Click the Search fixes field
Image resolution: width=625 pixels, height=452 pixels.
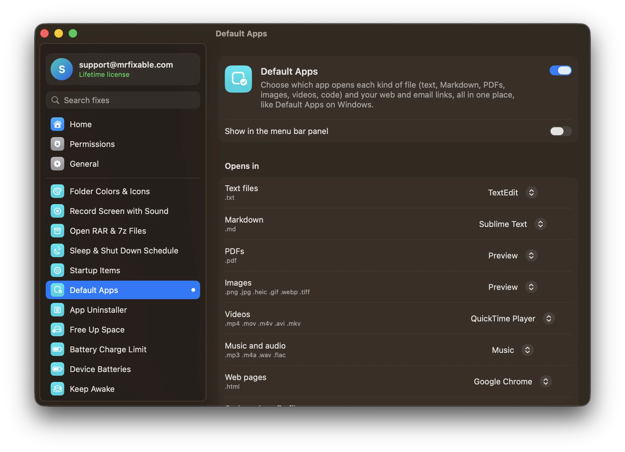pos(123,100)
